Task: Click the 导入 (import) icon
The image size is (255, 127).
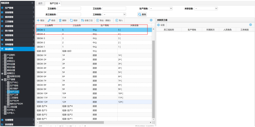Action: click(117, 21)
